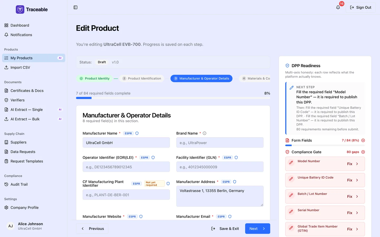Open Data Requests page
Viewport: 380px width, 237px height.
[x=34, y=152]
